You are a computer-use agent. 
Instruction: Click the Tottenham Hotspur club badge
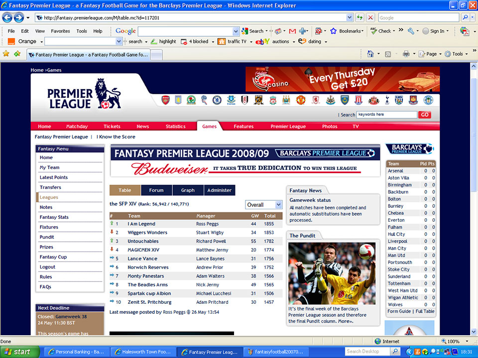(386, 100)
